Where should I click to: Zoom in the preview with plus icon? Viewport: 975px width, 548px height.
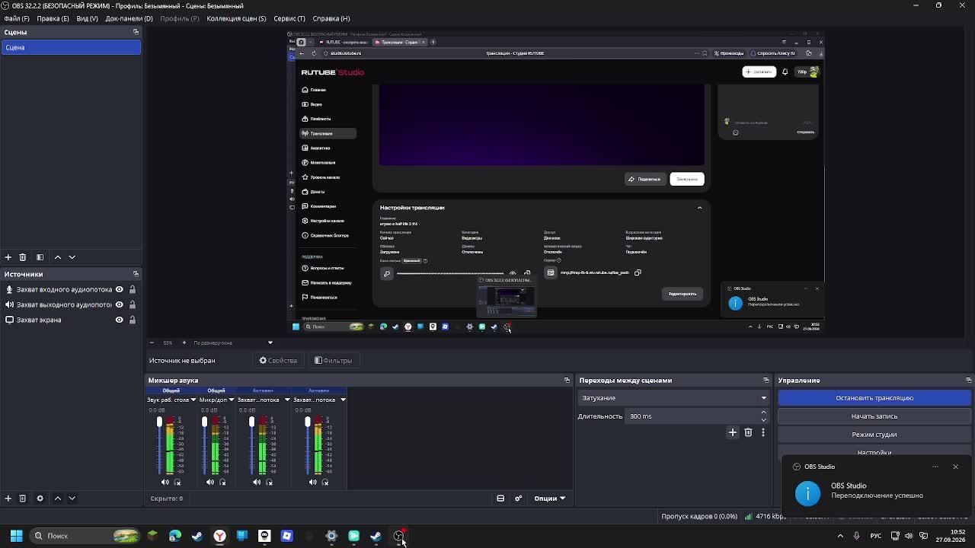tap(184, 342)
